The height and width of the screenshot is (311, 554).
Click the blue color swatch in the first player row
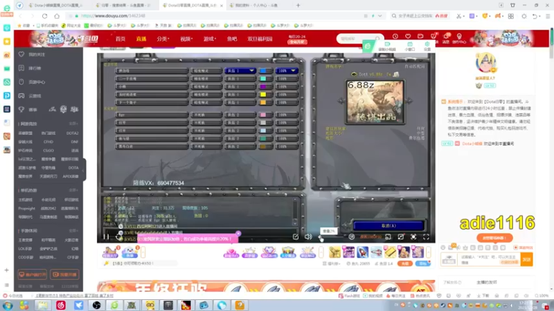(x=263, y=71)
